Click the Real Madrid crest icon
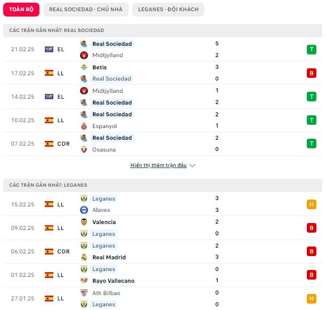 point(84,257)
